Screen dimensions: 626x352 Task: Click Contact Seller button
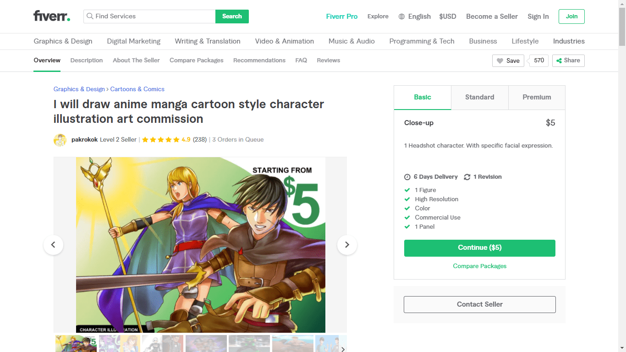tap(480, 304)
